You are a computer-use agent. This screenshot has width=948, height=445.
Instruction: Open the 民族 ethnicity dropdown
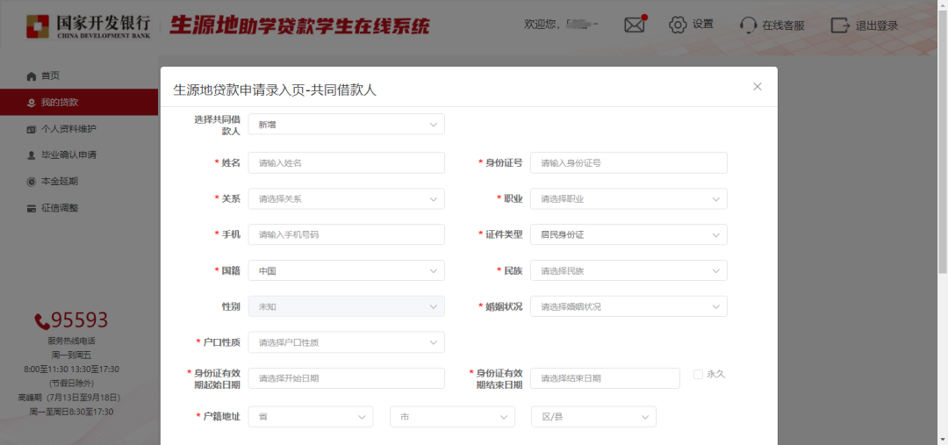pos(628,270)
